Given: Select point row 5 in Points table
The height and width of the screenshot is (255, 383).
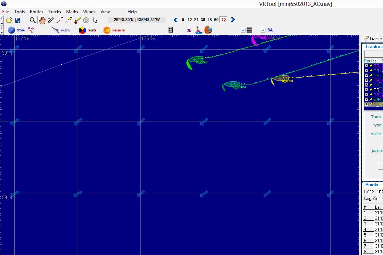Looking at the screenshot, I should (x=373, y=235).
